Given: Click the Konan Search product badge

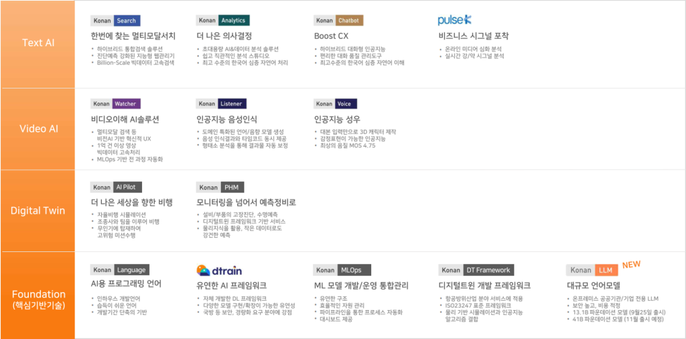Looking at the screenshot, I should click(x=115, y=21).
